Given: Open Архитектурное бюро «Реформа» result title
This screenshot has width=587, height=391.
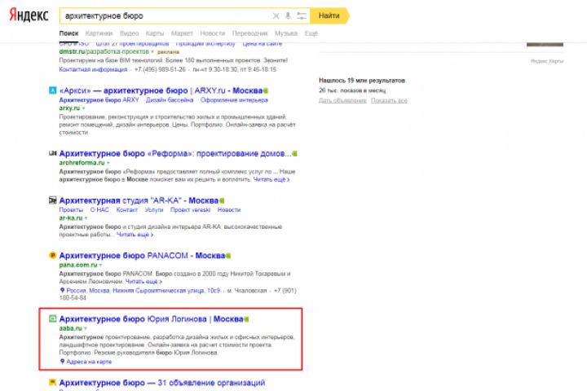Looking at the screenshot, I should click(175, 153).
